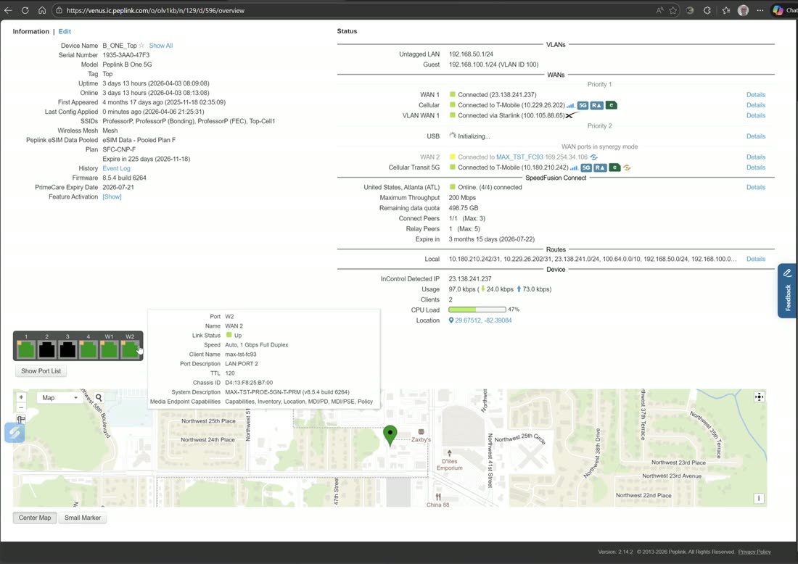Reload the page with refresh icon
798x564 pixels.
click(25, 10)
